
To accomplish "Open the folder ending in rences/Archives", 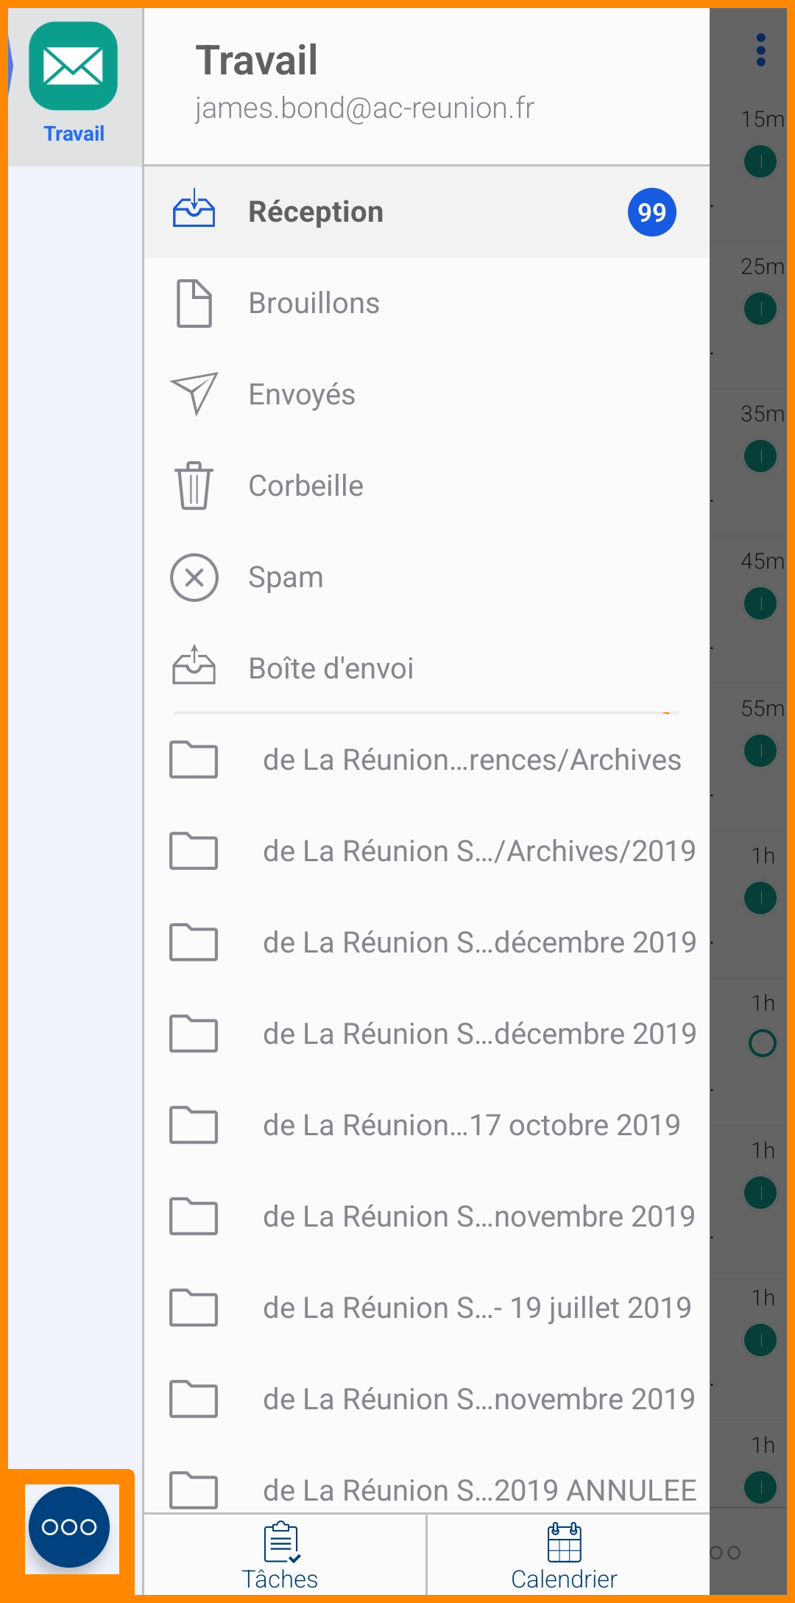I will pyautogui.click(x=472, y=760).
